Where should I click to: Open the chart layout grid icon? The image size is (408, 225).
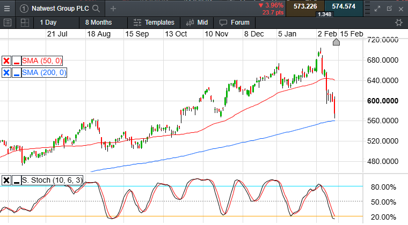25,22
